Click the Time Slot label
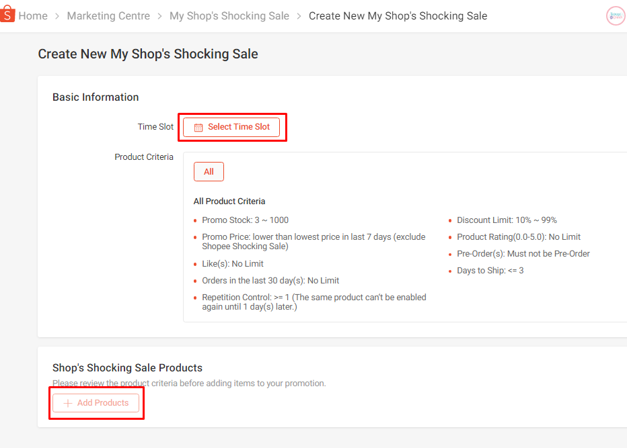 coord(155,126)
